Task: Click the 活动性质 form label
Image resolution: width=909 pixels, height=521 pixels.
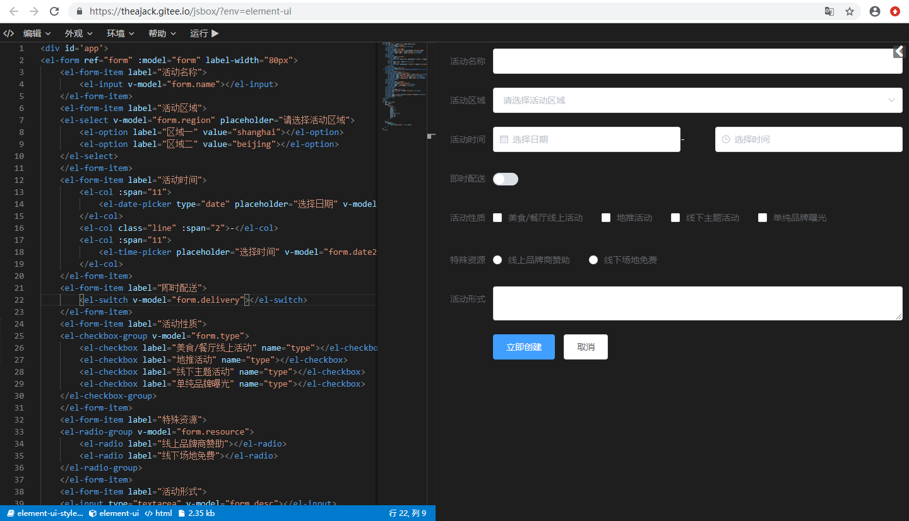Action: (468, 218)
